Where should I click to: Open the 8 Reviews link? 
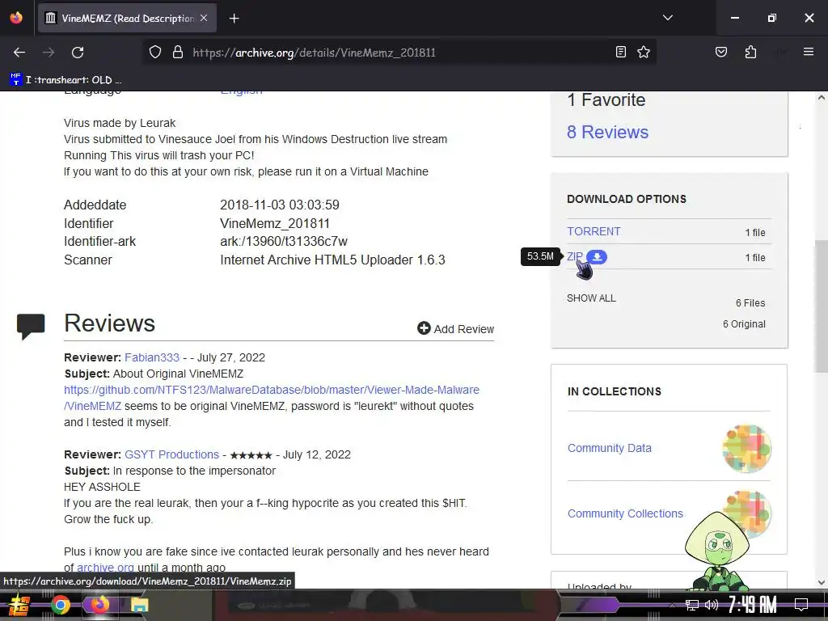607,132
